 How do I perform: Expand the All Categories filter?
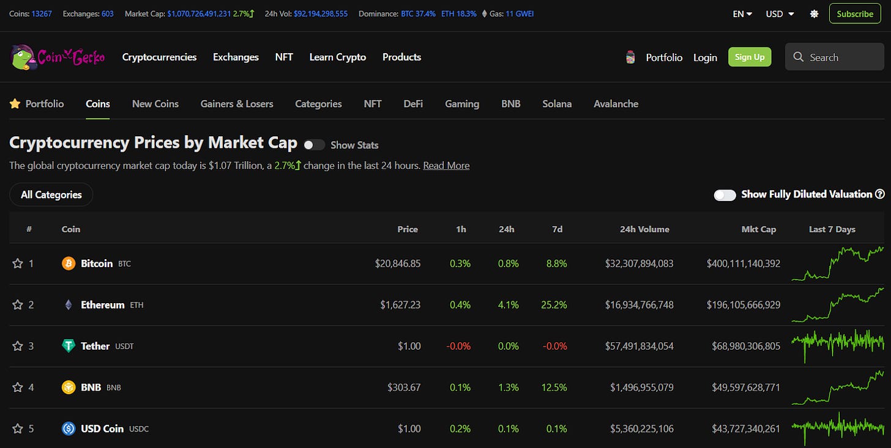pyautogui.click(x=51, y=194)
